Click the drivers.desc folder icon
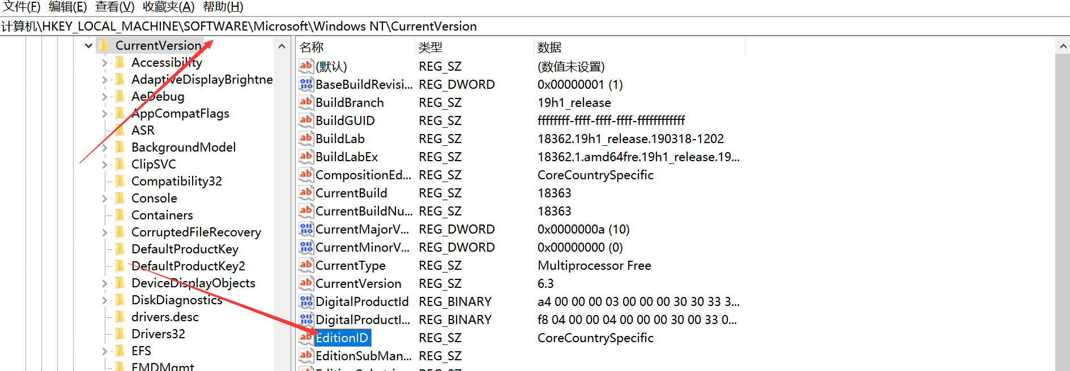 [x=120, y=317]
